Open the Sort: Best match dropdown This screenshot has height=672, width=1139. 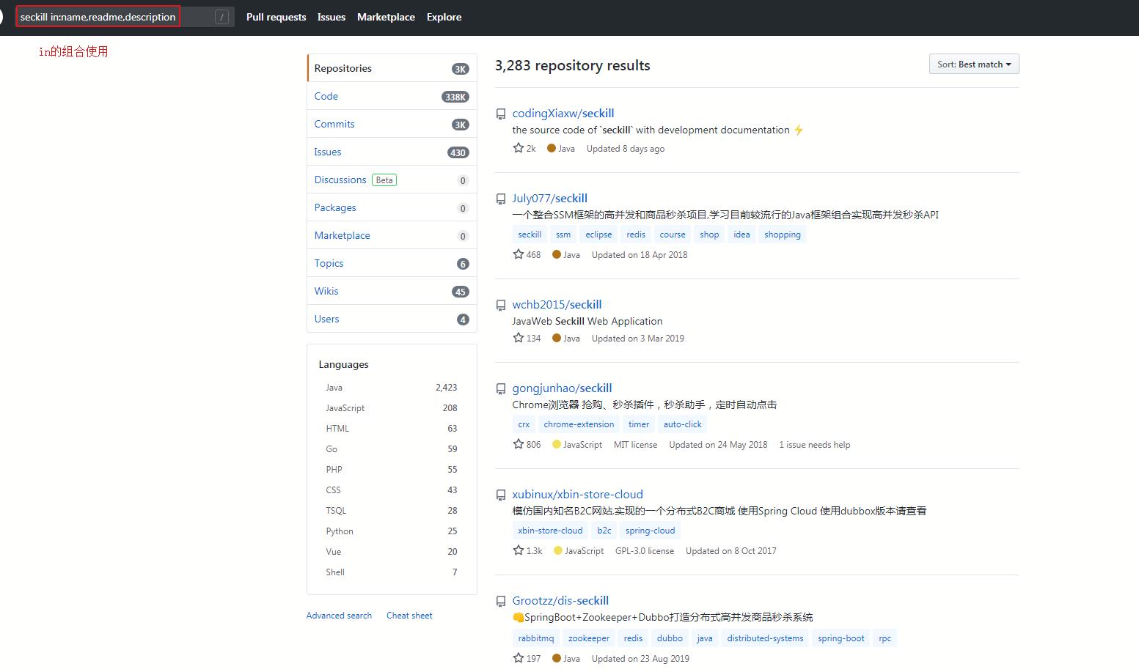pos(974,64)
